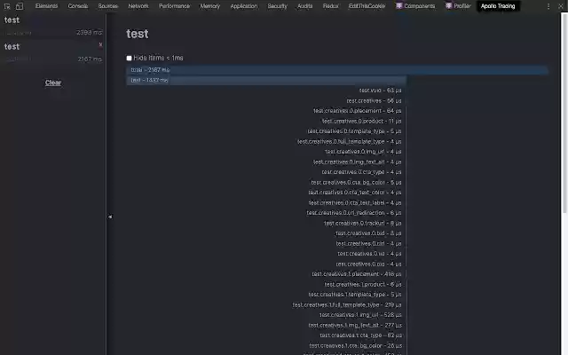Click the Clear link
This screenshot has width=568, height=355.
(53, 83)
